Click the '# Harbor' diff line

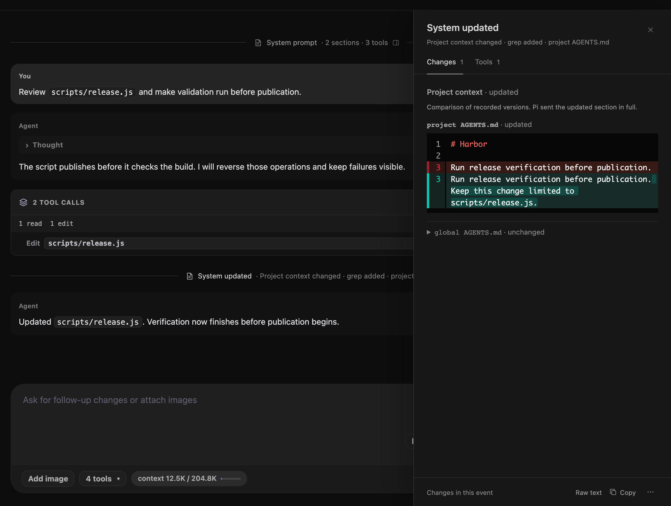[x=469, y=144]
